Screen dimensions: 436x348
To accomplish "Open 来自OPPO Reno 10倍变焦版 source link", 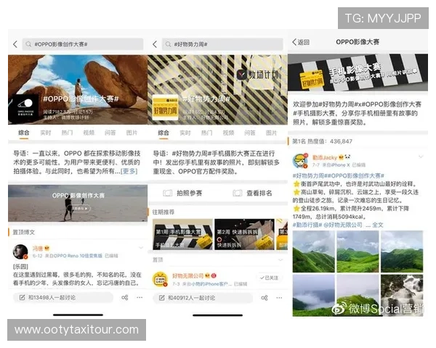I will (x=73, y=256).
